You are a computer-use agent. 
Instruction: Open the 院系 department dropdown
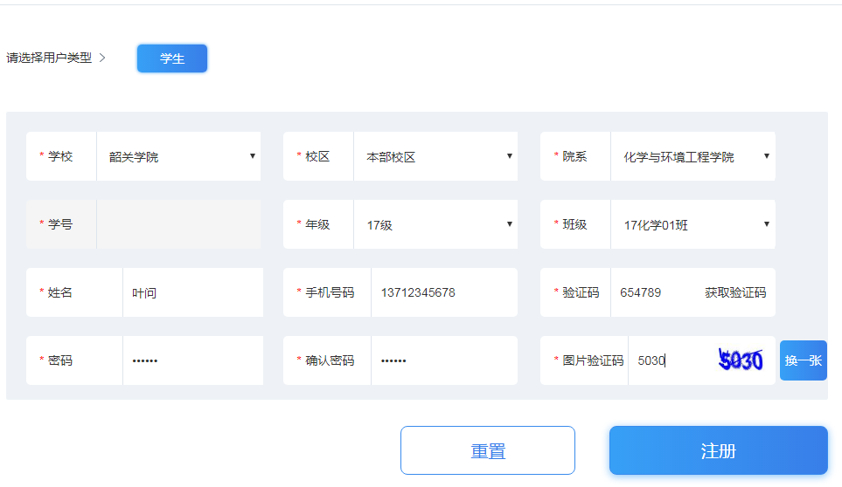pyautogui.click(x=691, y=157)
